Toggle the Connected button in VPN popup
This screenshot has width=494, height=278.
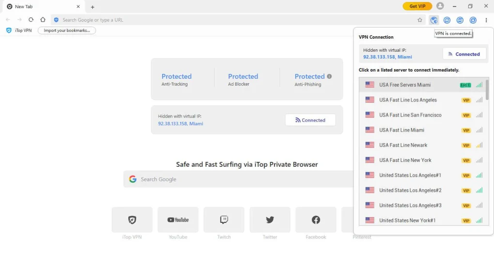pos(464,54)
